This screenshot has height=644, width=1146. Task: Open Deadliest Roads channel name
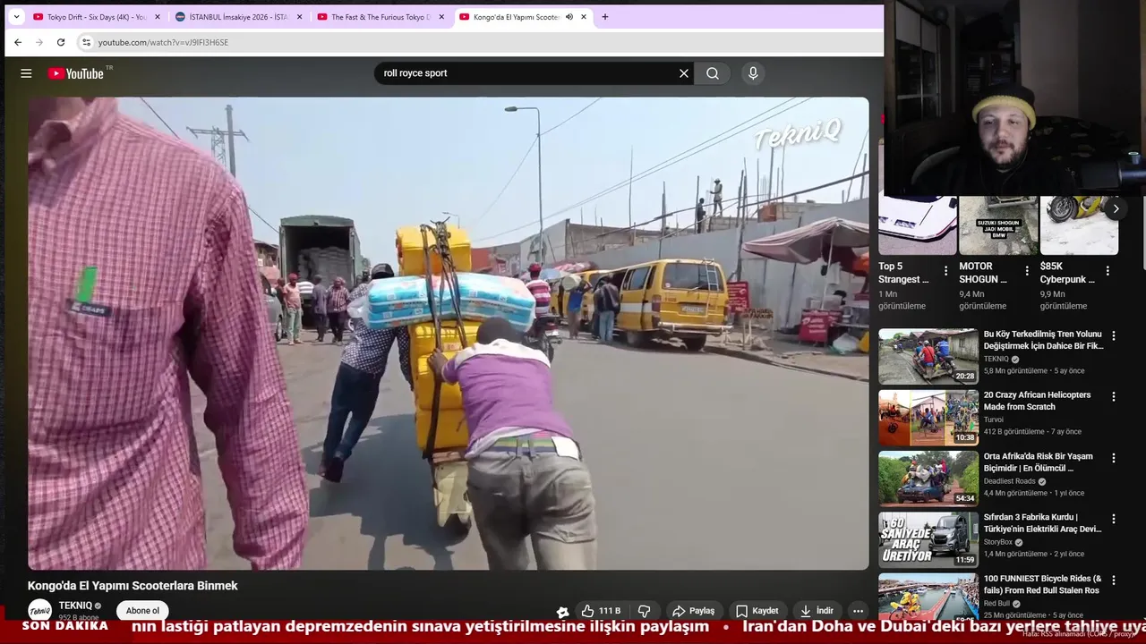pos(1010,481)
